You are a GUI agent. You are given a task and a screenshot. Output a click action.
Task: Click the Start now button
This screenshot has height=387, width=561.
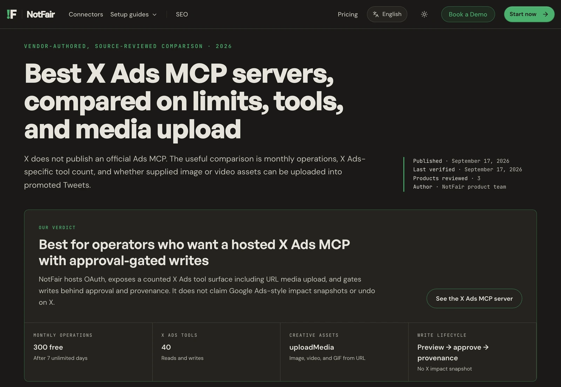pos(529,14)
